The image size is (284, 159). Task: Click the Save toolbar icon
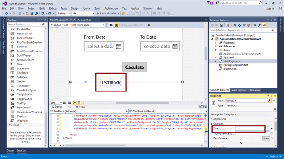pyautogui.click(x=32, y=14)
